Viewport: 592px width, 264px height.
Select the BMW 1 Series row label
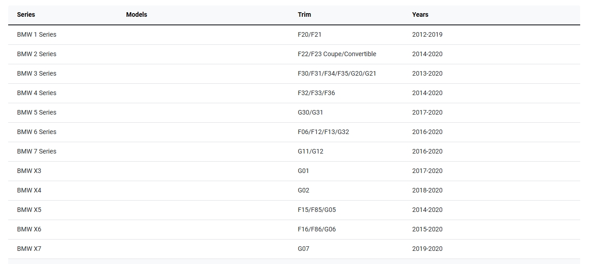(x=36, y=34)
